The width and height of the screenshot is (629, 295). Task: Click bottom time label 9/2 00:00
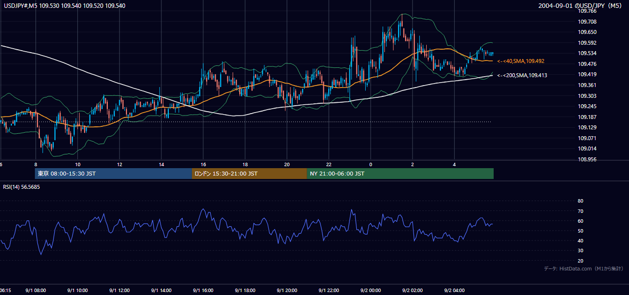371,291
